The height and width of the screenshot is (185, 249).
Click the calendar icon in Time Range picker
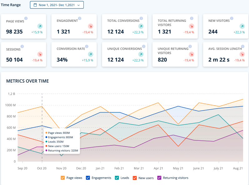[35, 5]
